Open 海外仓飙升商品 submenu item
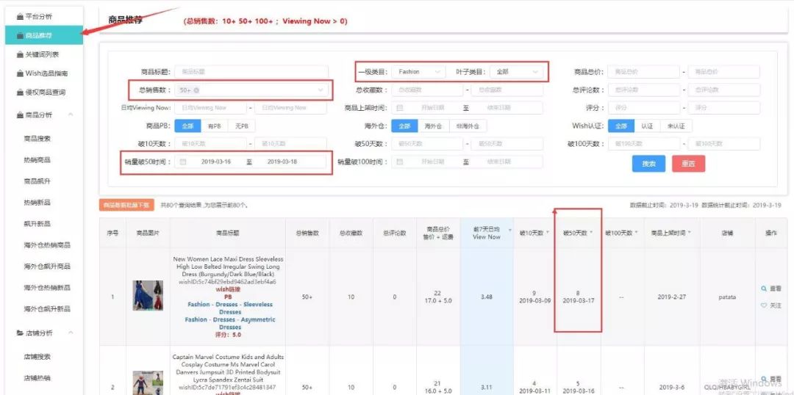The image size is (794, 395). (47, 267)
